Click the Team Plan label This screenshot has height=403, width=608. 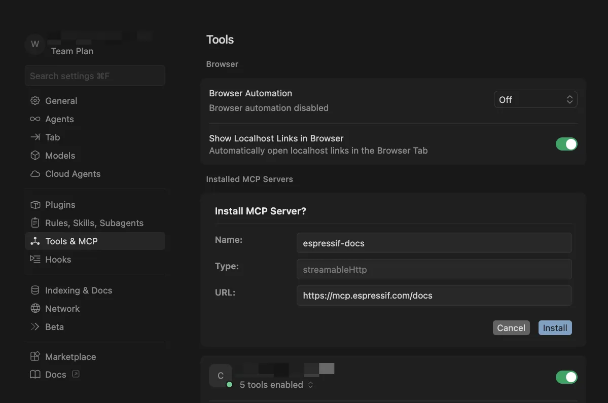[x=72, y=51]
